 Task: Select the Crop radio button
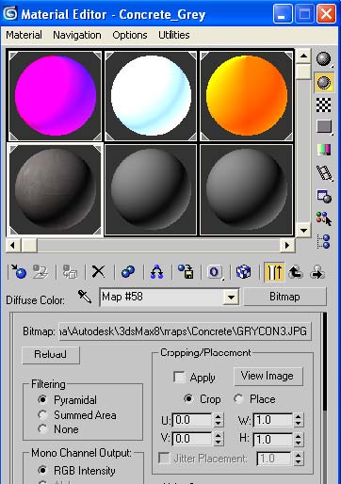pos(188,398)
